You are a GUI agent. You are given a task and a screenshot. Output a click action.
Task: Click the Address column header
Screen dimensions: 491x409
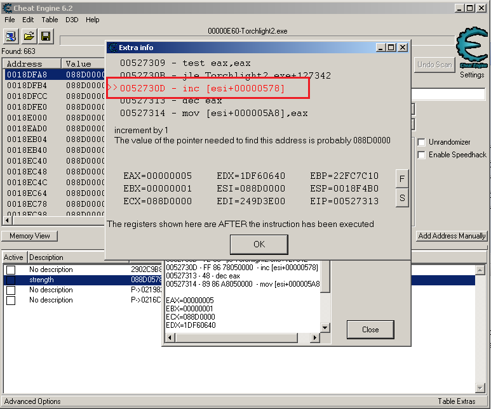(32, 64)
